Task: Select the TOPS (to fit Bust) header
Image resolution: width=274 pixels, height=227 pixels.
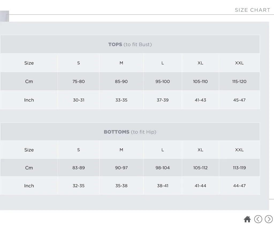Action: [x=130, y=44]
